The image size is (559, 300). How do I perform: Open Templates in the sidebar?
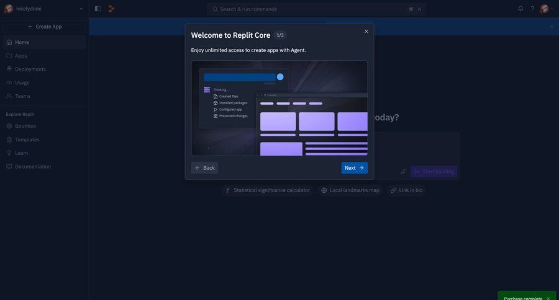(x=45, y=140)
